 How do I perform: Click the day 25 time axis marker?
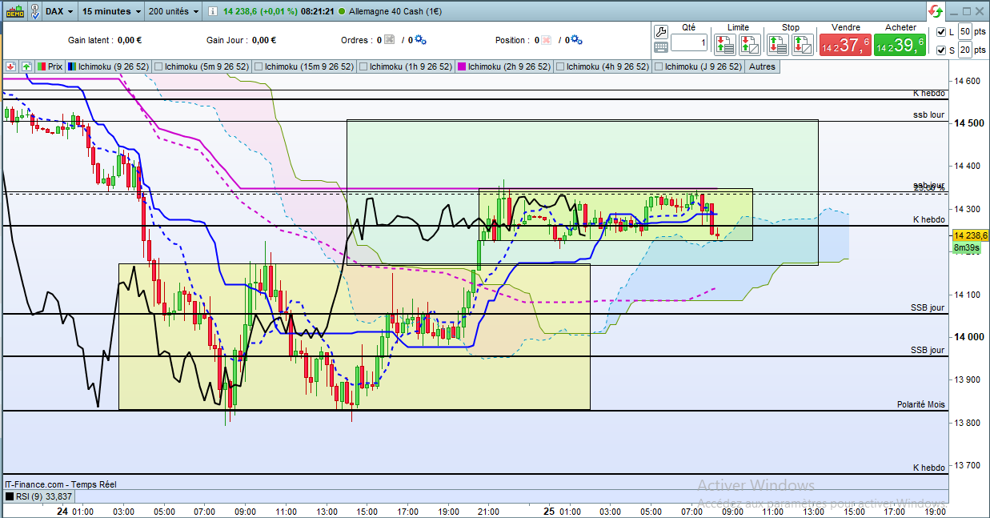point(550,511)
